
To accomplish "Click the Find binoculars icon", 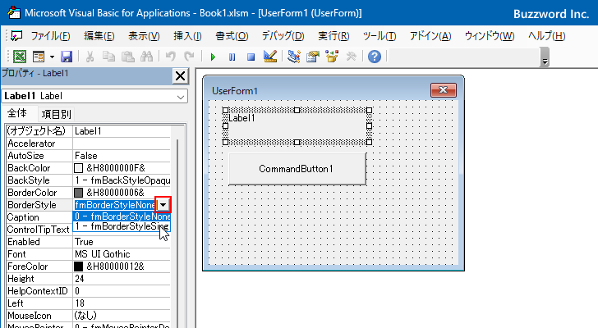I will pos(146,57).
